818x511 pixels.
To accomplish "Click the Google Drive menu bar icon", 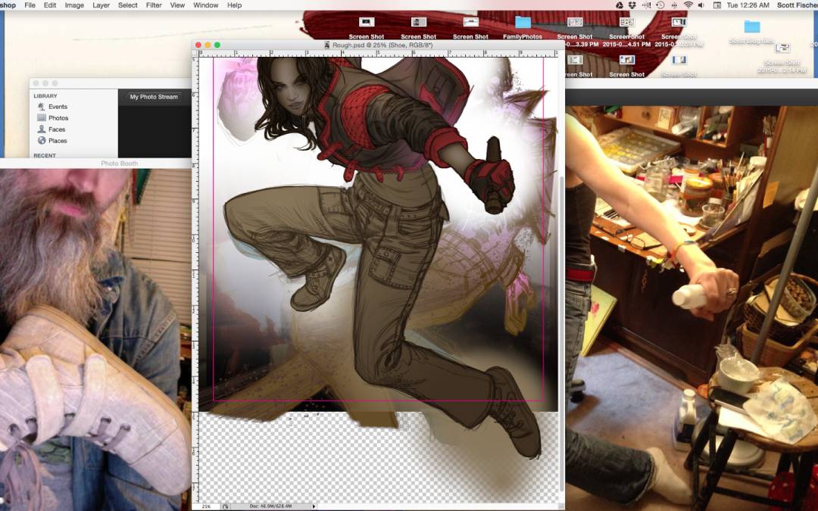I will [x=620, y=5].
